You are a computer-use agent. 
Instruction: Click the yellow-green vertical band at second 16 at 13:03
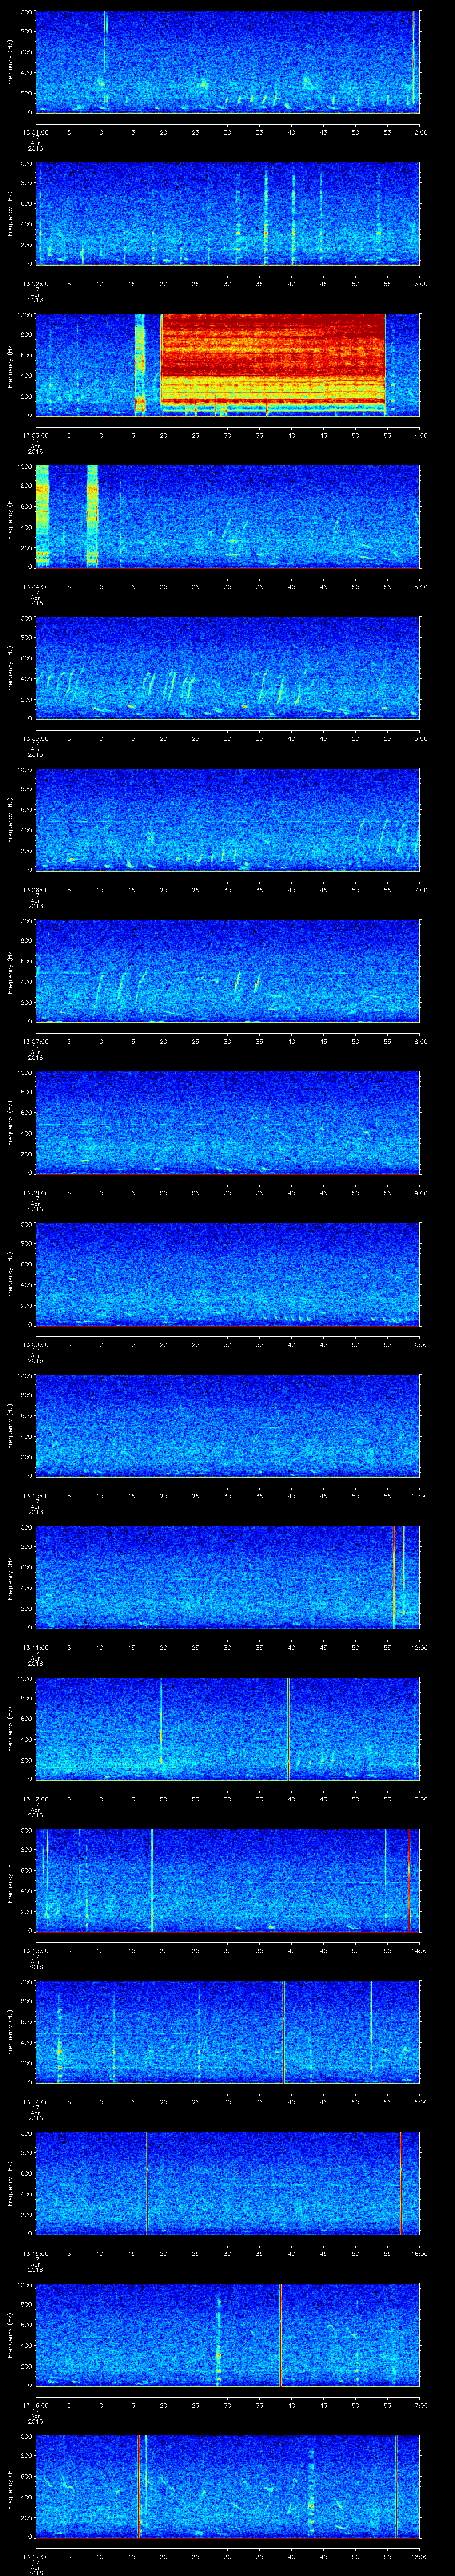(x=140, y=365)
